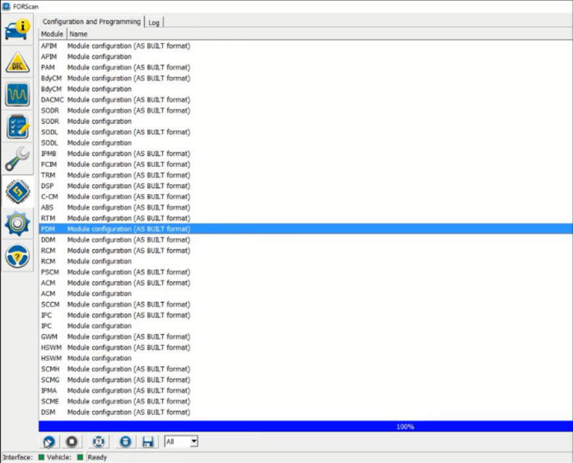The image size is (573, 463).
Task: Select APIM Module configuration (AS BUILT format)
Action: point(306,46)
